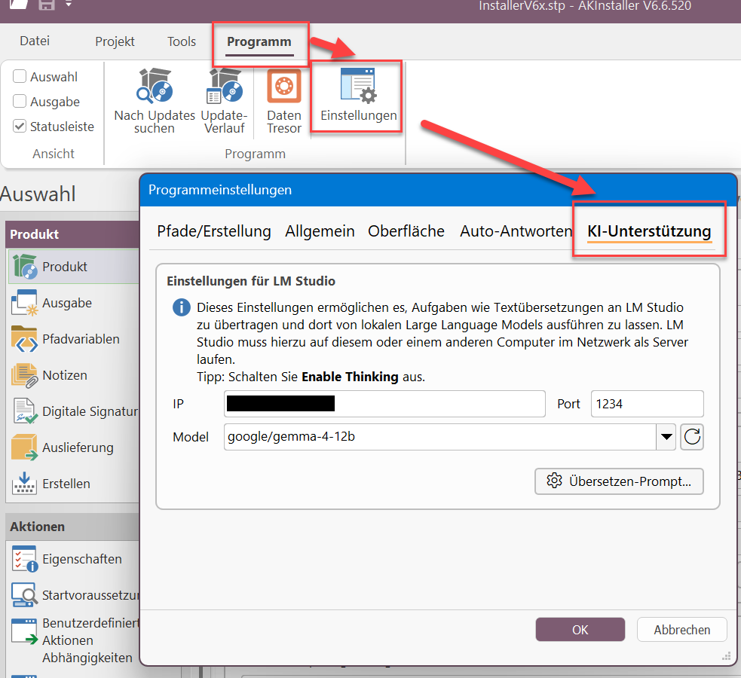
Task: Uncheck the Statusleiste checkbox
Action: [20, 126]
